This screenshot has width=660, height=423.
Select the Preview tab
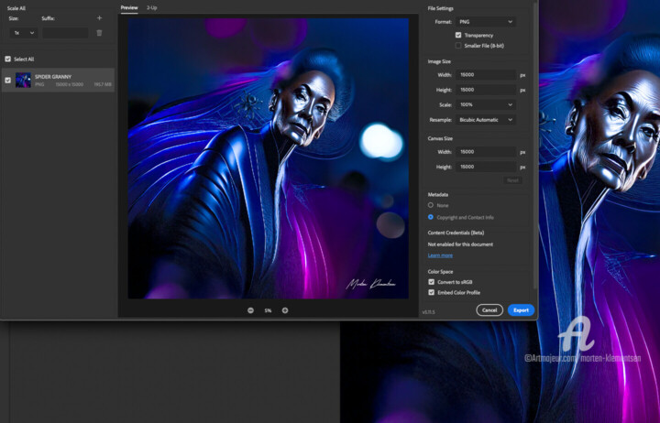(x=129, y=7)
